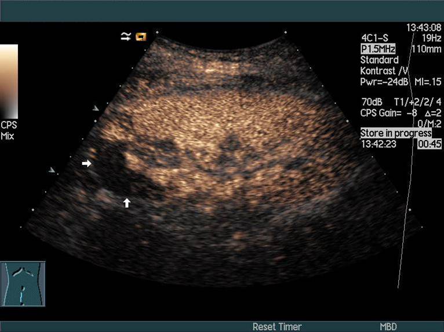Click the lower gray focal zone arrowhead
The height and width of the screenshot is (332, 444).
(x=52, y=170)
